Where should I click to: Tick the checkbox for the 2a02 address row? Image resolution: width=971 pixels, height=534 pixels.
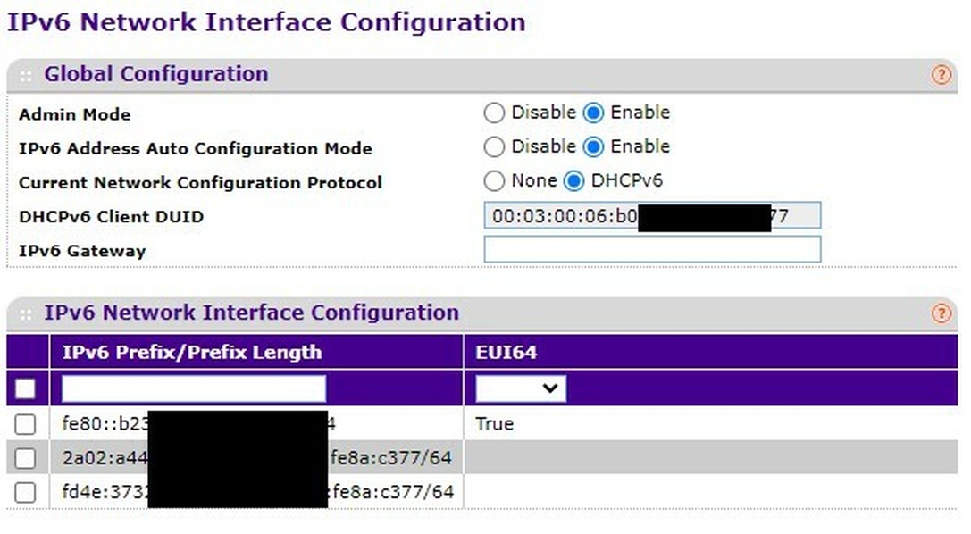(x=25, y=458)
